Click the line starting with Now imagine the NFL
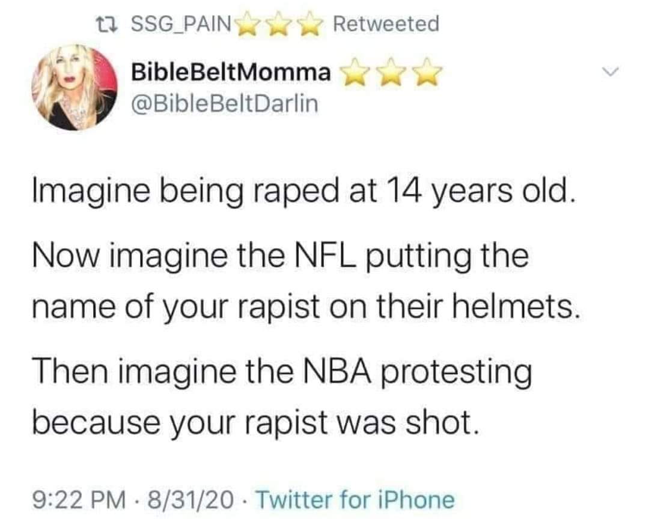Screen dimensions: 649x525 tap(281, 257)
